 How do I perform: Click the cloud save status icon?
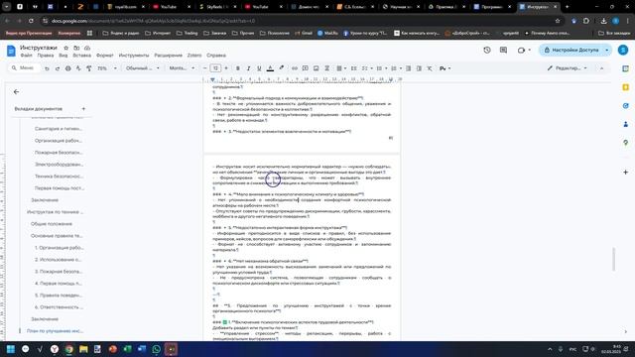click(87, 48)
